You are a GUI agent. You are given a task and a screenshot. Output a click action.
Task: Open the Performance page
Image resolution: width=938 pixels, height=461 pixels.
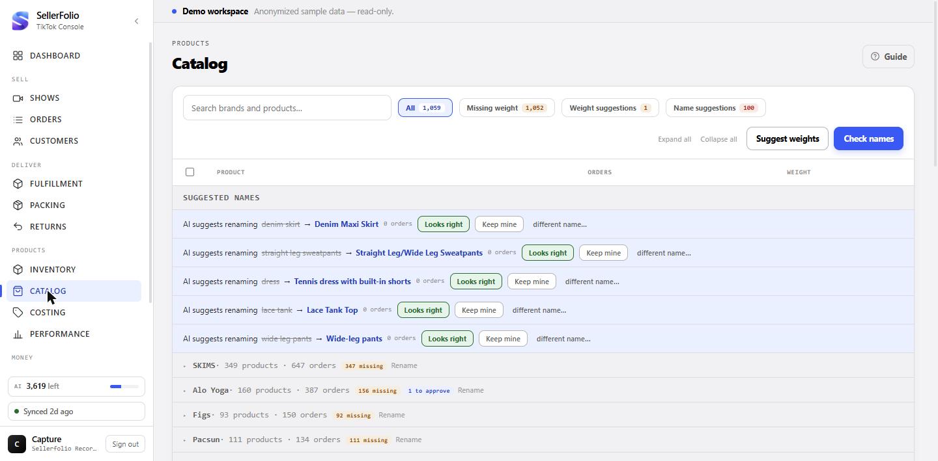pos(74,334)
